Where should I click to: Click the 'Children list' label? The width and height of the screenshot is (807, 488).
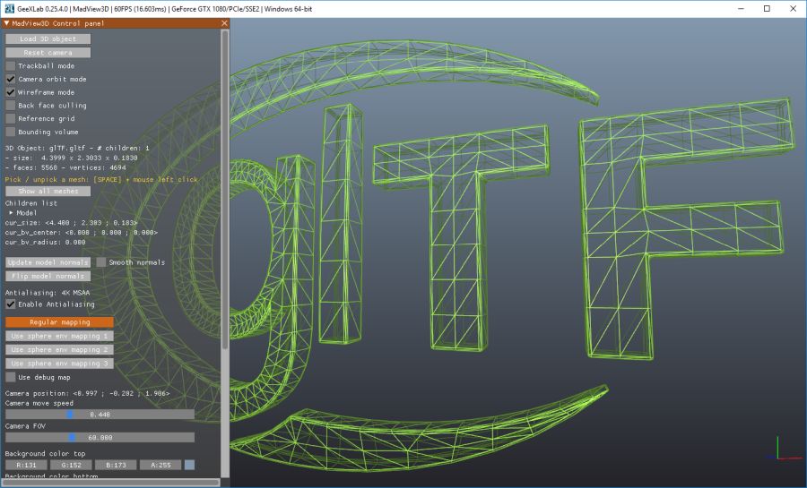(30, 203)
